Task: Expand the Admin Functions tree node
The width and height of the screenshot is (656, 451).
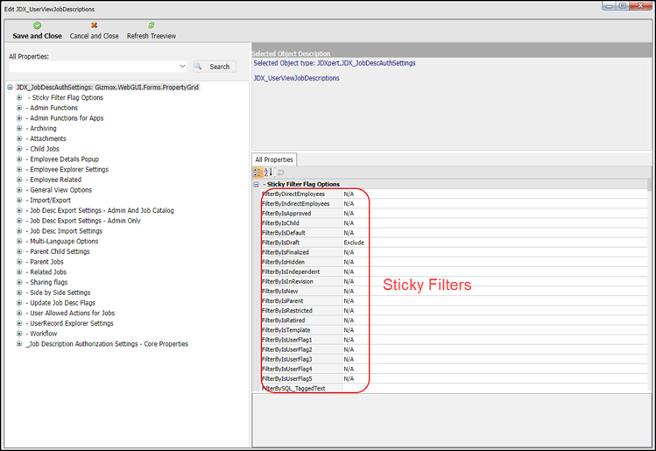Action: (x=19, y=108)
